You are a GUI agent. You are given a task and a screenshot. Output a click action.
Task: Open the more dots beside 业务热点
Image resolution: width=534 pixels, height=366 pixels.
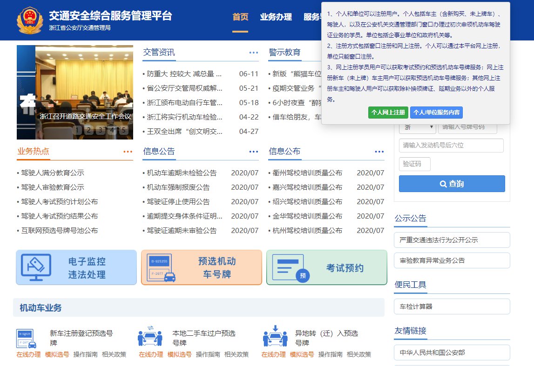pyautogui.click(x=128, y=152)
